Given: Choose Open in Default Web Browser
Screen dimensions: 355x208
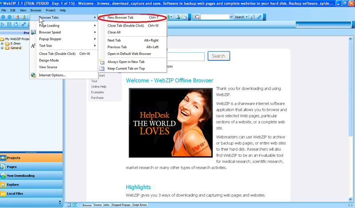Looking at the screenshot, I should (x=132, y=54).
